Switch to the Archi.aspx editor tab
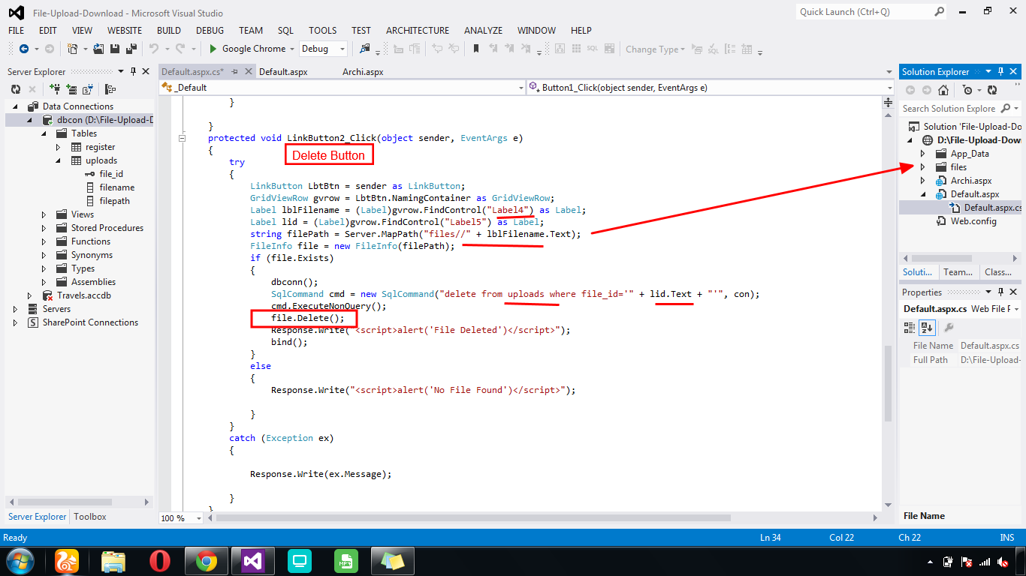The image size is (1026, 576). pyautogui.click(x=363, y=72)
